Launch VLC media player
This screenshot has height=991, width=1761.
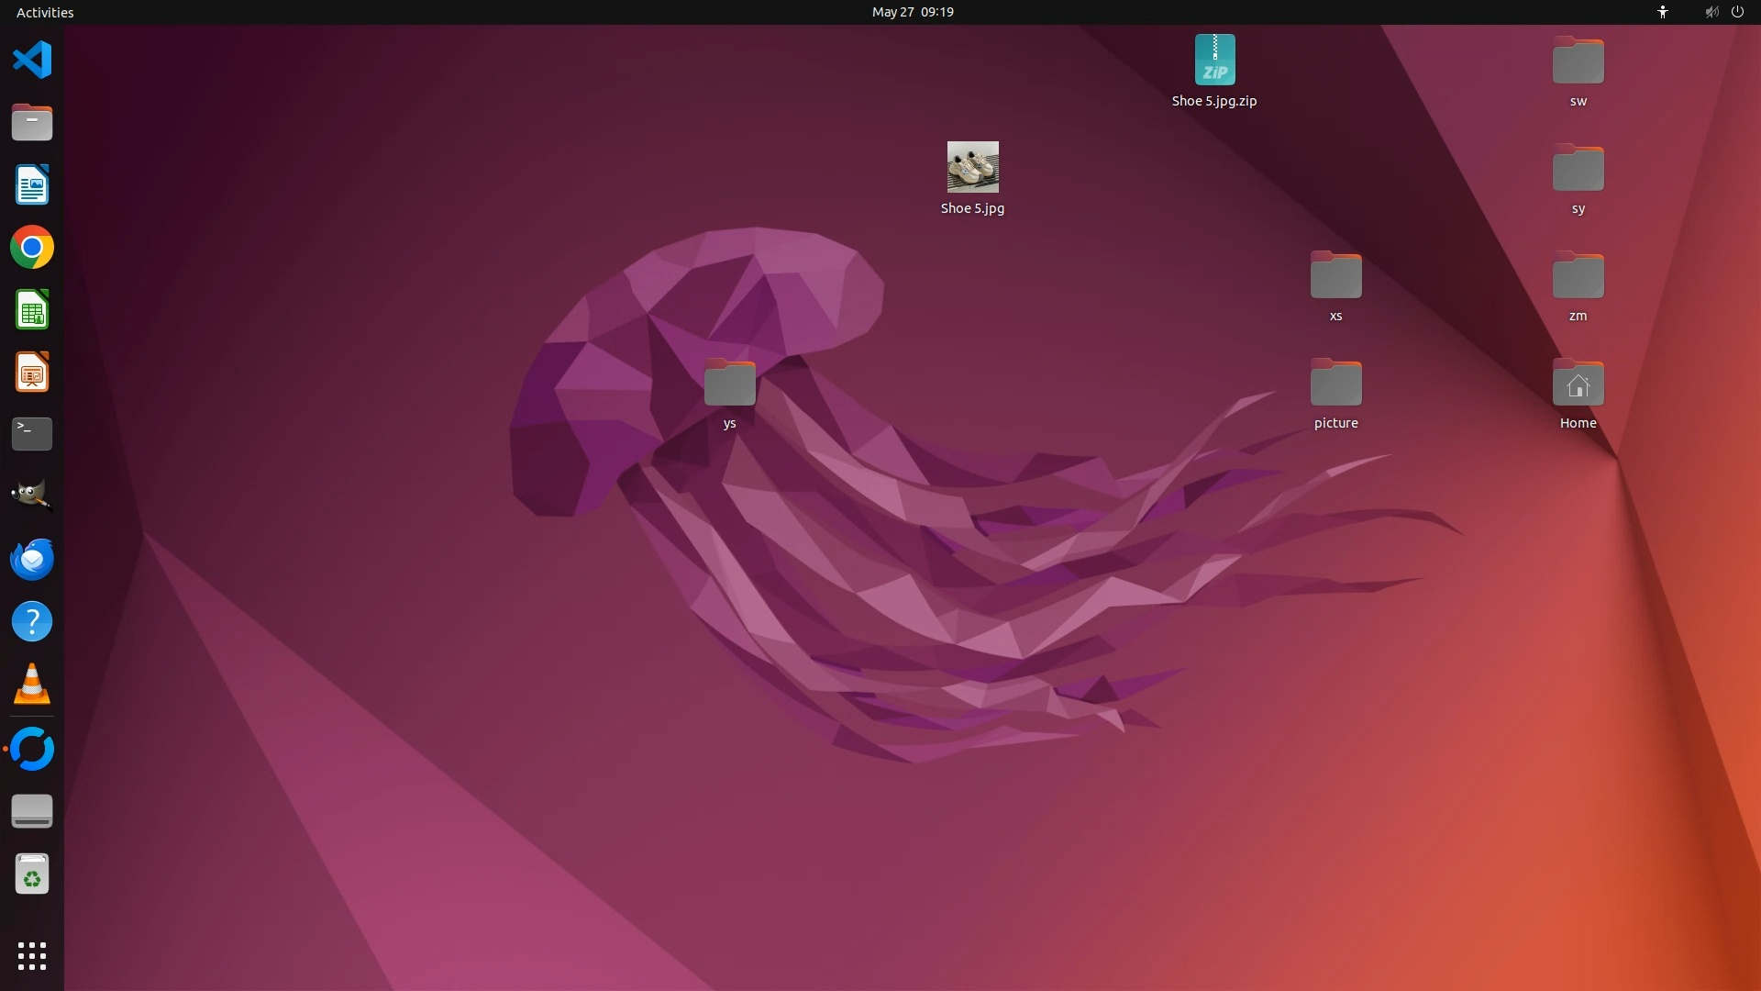click(x=32, y=685)
